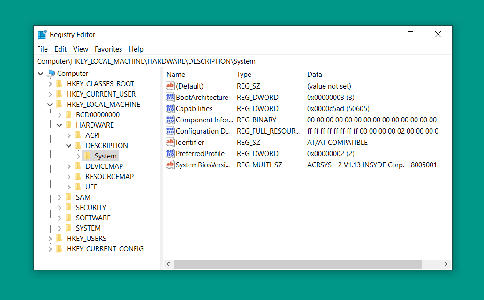Click the DEVICEMAP folder icon
Screen dimensions: 484x300
coord(78,166)
